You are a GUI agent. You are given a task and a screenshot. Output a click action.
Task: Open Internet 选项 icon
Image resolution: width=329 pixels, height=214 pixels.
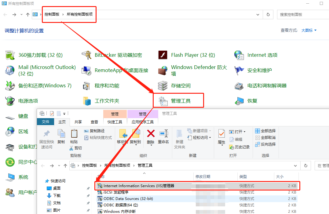(239, 55)
